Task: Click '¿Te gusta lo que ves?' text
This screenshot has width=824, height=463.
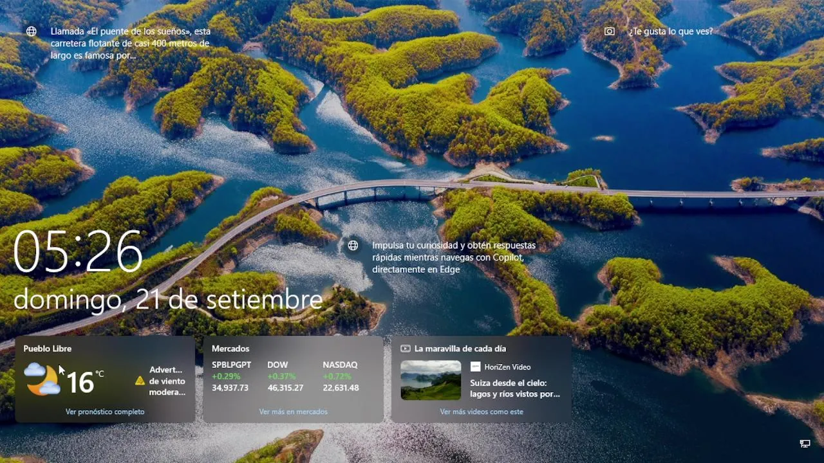Action: 671,32
